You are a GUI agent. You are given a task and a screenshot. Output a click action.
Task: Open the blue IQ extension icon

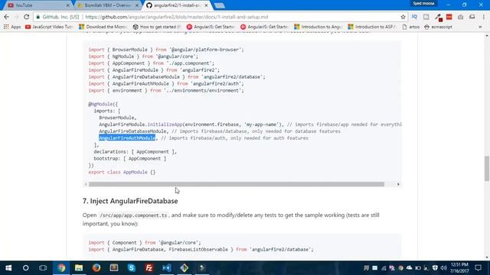[x=414, y=17]
